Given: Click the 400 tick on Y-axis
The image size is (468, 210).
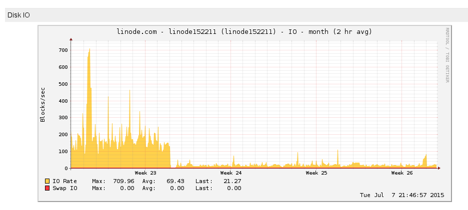Looking at the screenshot, I should [x=62, y=101].
